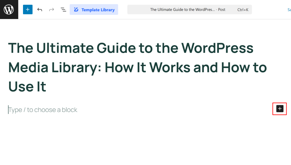
Task: Click the Post label in the top bar
Action: click(x=222, y=9)
